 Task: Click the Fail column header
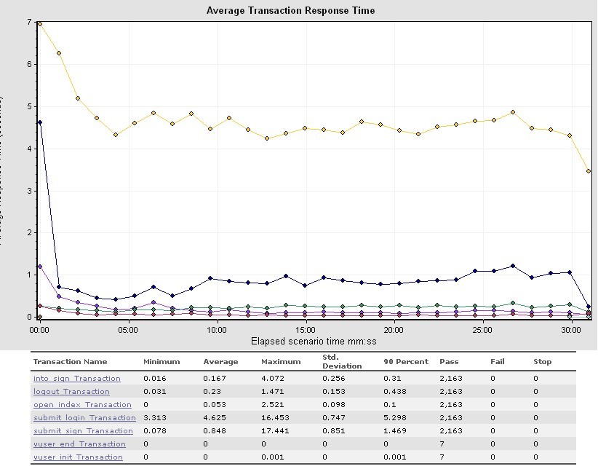(x=497, y=362)
